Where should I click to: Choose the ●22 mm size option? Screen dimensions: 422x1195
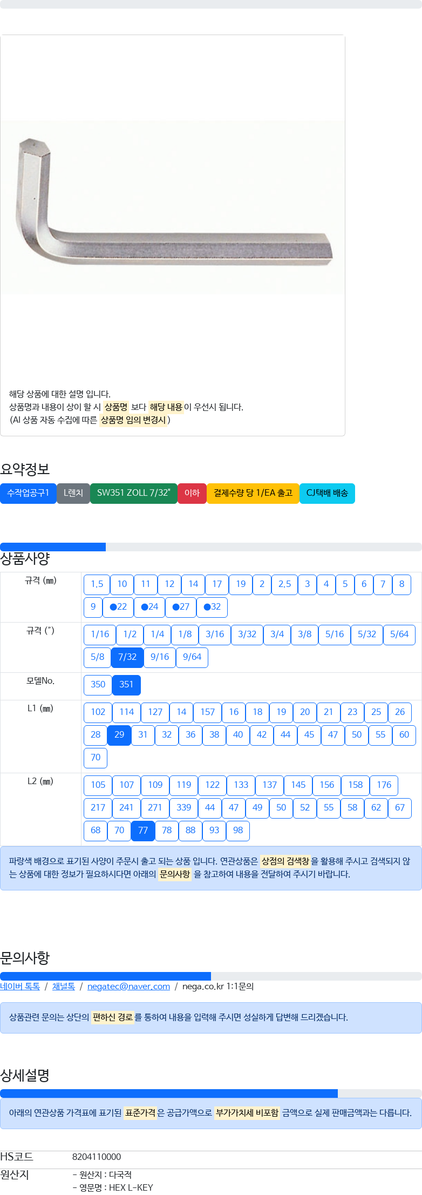(x=118, y=607)
